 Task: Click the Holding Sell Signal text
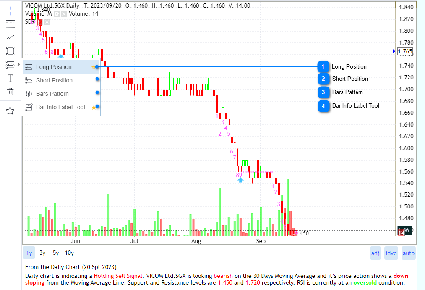click(118, 276)
